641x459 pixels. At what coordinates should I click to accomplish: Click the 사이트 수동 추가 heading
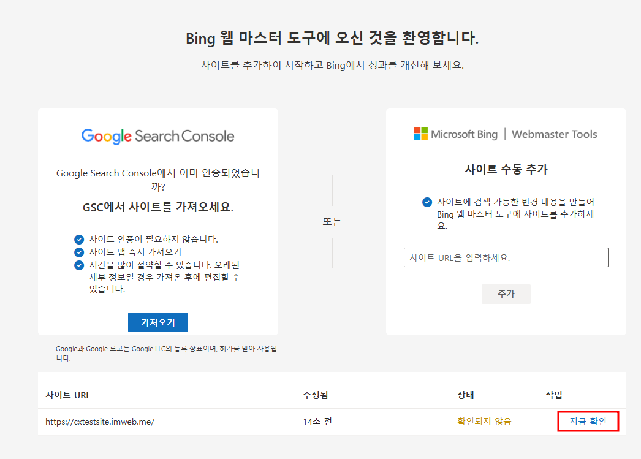tap(506, 169)
